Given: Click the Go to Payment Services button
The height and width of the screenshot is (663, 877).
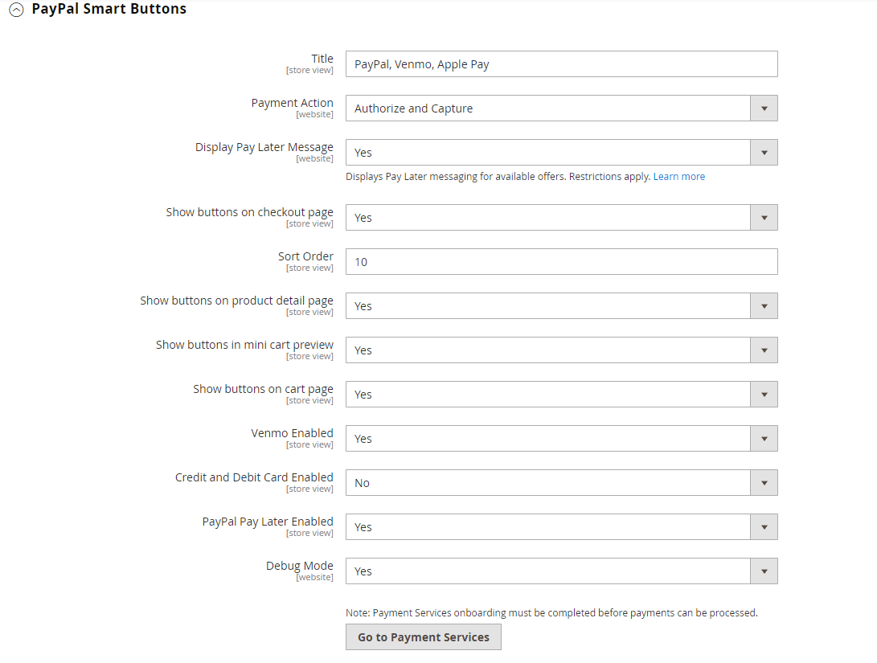Looking at the screenshot, I should 423,636.
